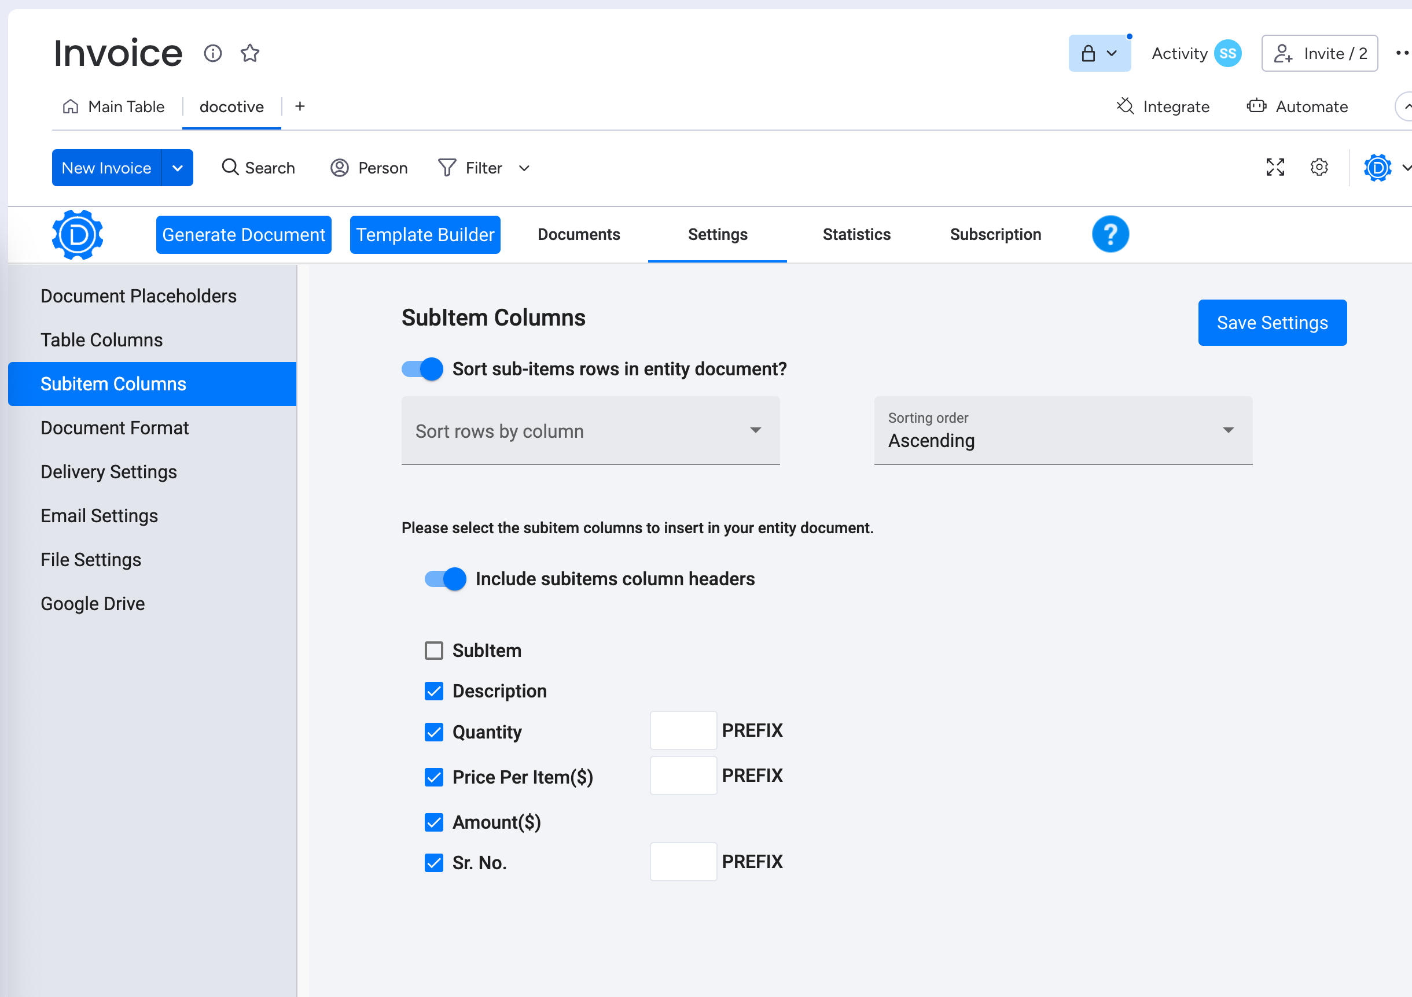
Task: Open the Automate center
Action: click(x=1297, y=107)
